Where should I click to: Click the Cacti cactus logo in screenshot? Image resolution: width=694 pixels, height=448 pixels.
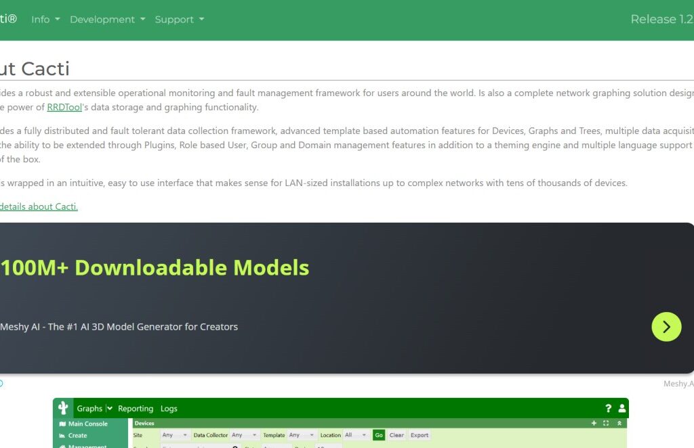[x=63, y=408]
